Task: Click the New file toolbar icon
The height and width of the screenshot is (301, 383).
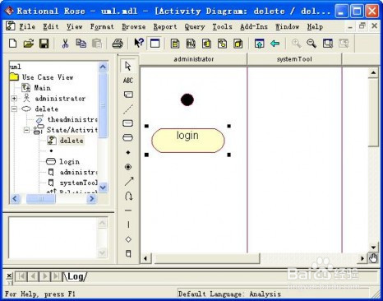Action: 13,44
